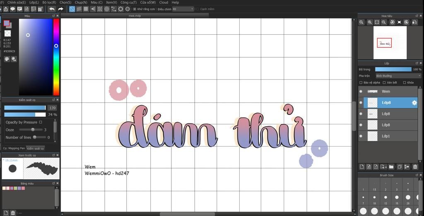Click the speech bubble icon in toolbar
Screen dimensions: 424x216
(13, 9)
